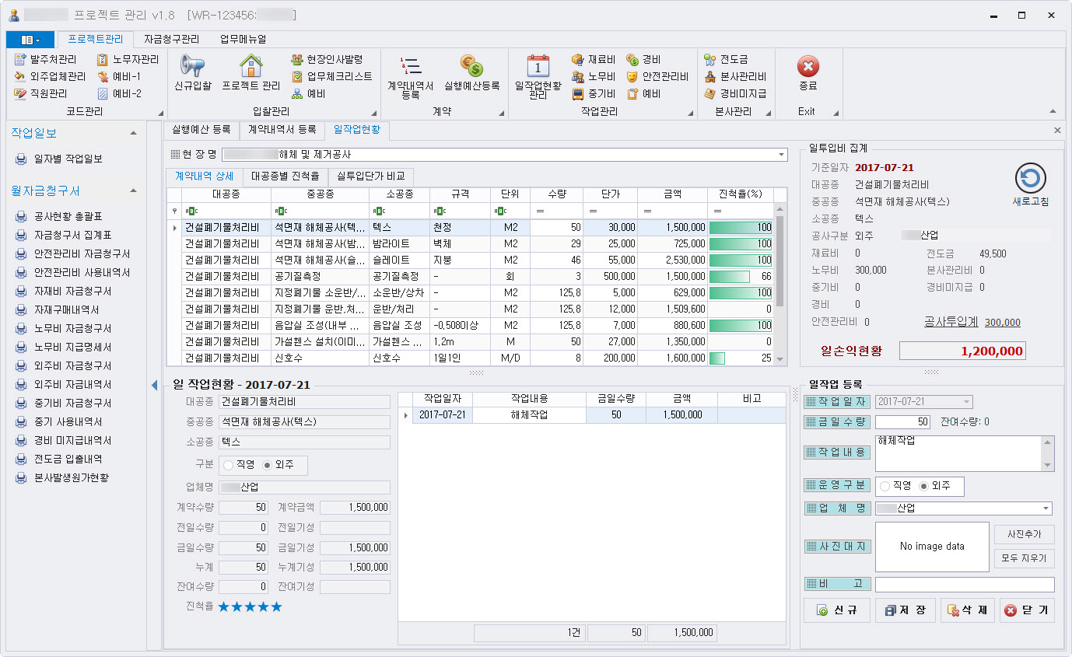Viewport: 1072px width, 657px height.
Task: Click the 신규입찰 megaphone icon
Action: pos(192,67)
